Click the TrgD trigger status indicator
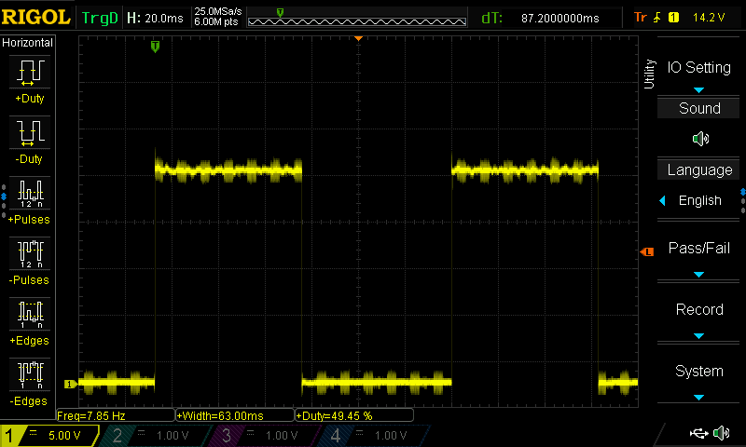 [100, 18]
